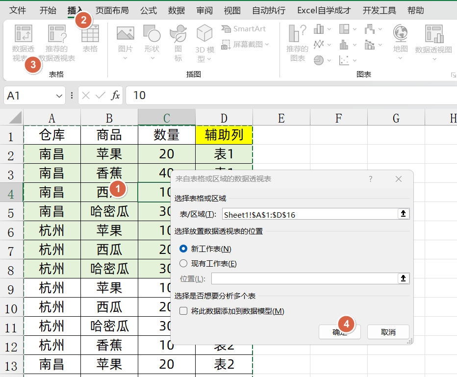Switch to the 开发工具 tab
The height and width of the screenshot is (377, 457).
tap(379, 10)
